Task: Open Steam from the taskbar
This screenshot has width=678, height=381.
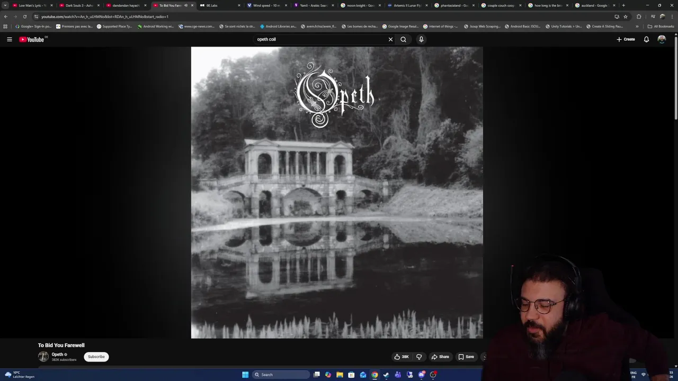Action: click(386, 375)
